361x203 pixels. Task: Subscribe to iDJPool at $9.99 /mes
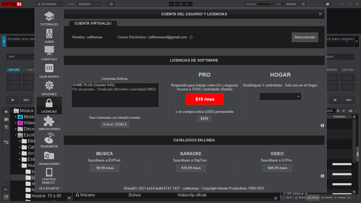pyautogui.click(x=105, y=168)
